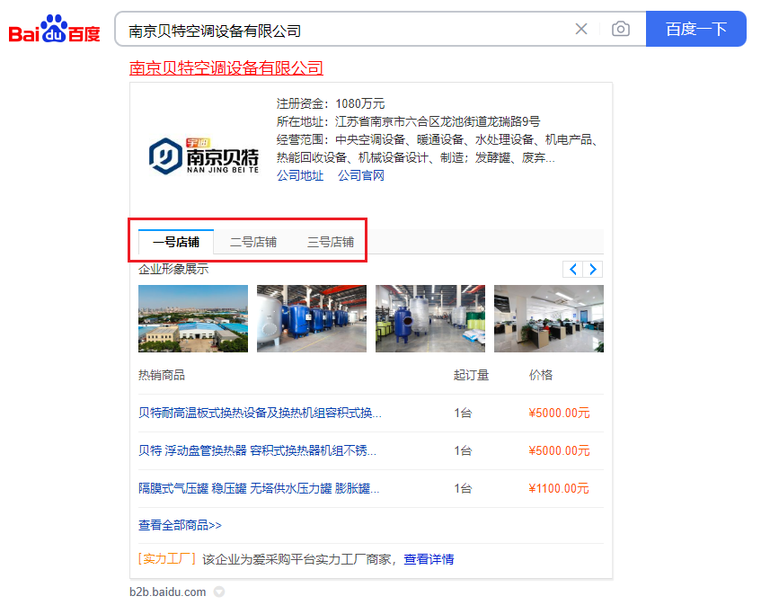This screenshot has height=614, width=770.
Task: Click the 起订量 column header
Action: pos(471,375)
